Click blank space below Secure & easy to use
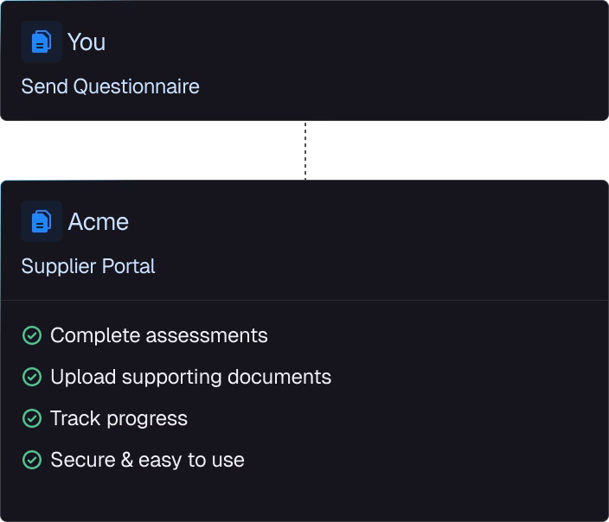 point(304,497)
